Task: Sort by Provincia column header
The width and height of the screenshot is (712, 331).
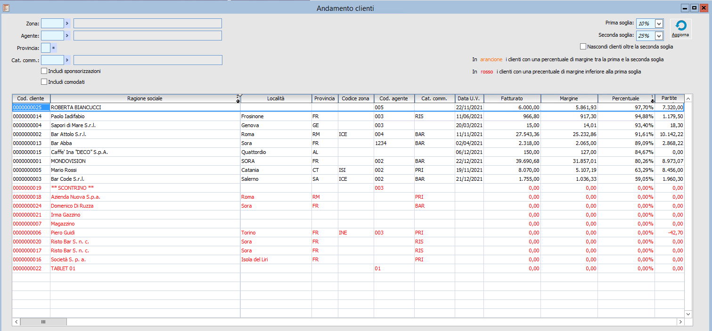Action: point(325,98)
